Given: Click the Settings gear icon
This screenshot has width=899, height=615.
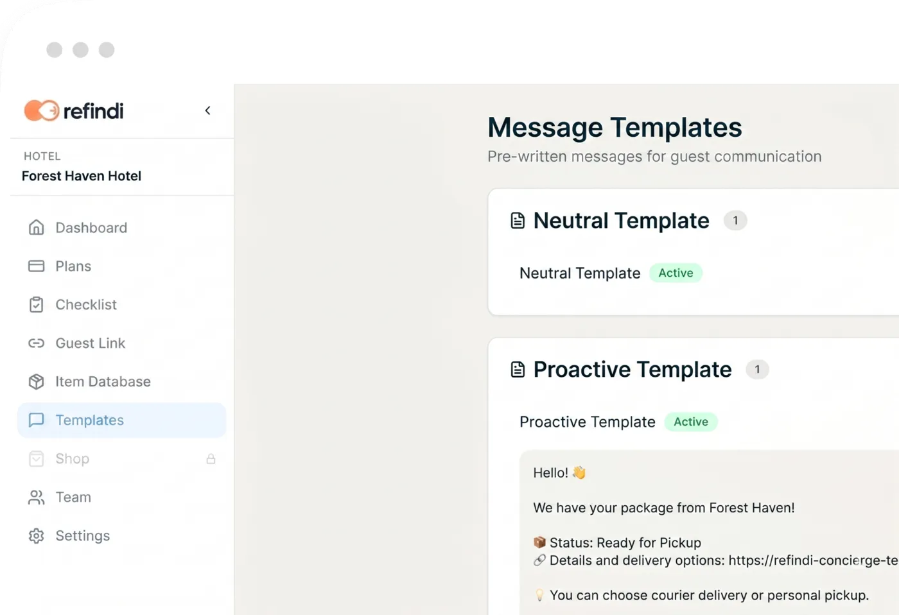Looking at the screenshot, I should 37,535.
